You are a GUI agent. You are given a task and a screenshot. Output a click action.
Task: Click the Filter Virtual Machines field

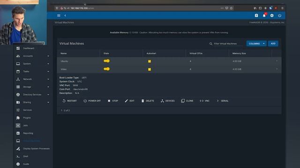click(x=228, y=44)
